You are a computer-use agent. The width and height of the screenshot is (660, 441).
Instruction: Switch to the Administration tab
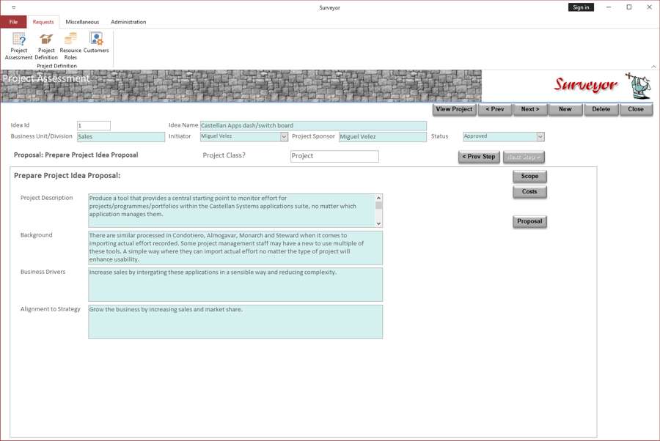[128, 22]
